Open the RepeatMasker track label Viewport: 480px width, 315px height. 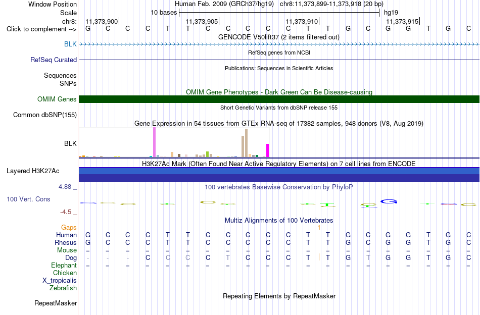tap(56, 303)
